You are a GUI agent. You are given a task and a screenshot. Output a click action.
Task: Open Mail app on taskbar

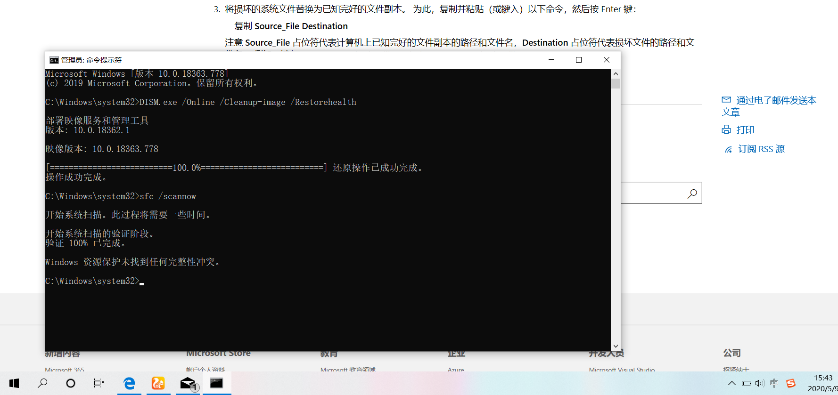point(189,384)
